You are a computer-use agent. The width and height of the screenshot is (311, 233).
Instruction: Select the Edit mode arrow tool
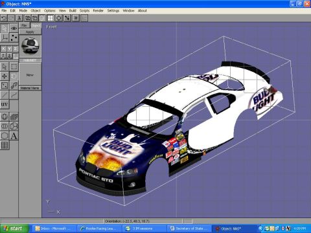5,28
